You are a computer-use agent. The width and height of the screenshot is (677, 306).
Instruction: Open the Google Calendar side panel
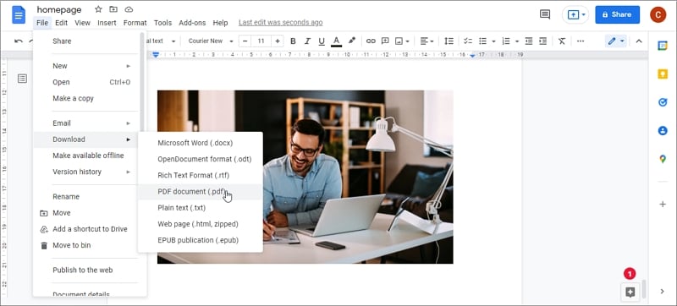[663, 46]
